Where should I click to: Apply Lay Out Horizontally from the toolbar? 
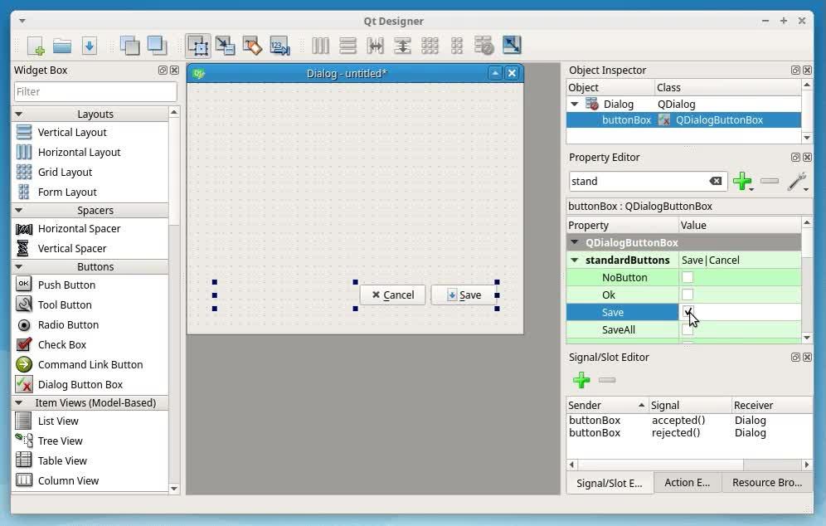pos(320,46)
